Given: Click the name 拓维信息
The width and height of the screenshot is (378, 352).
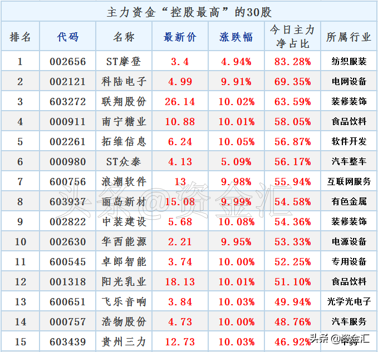Looking at the screenshot, I should (x=124, y=142).
